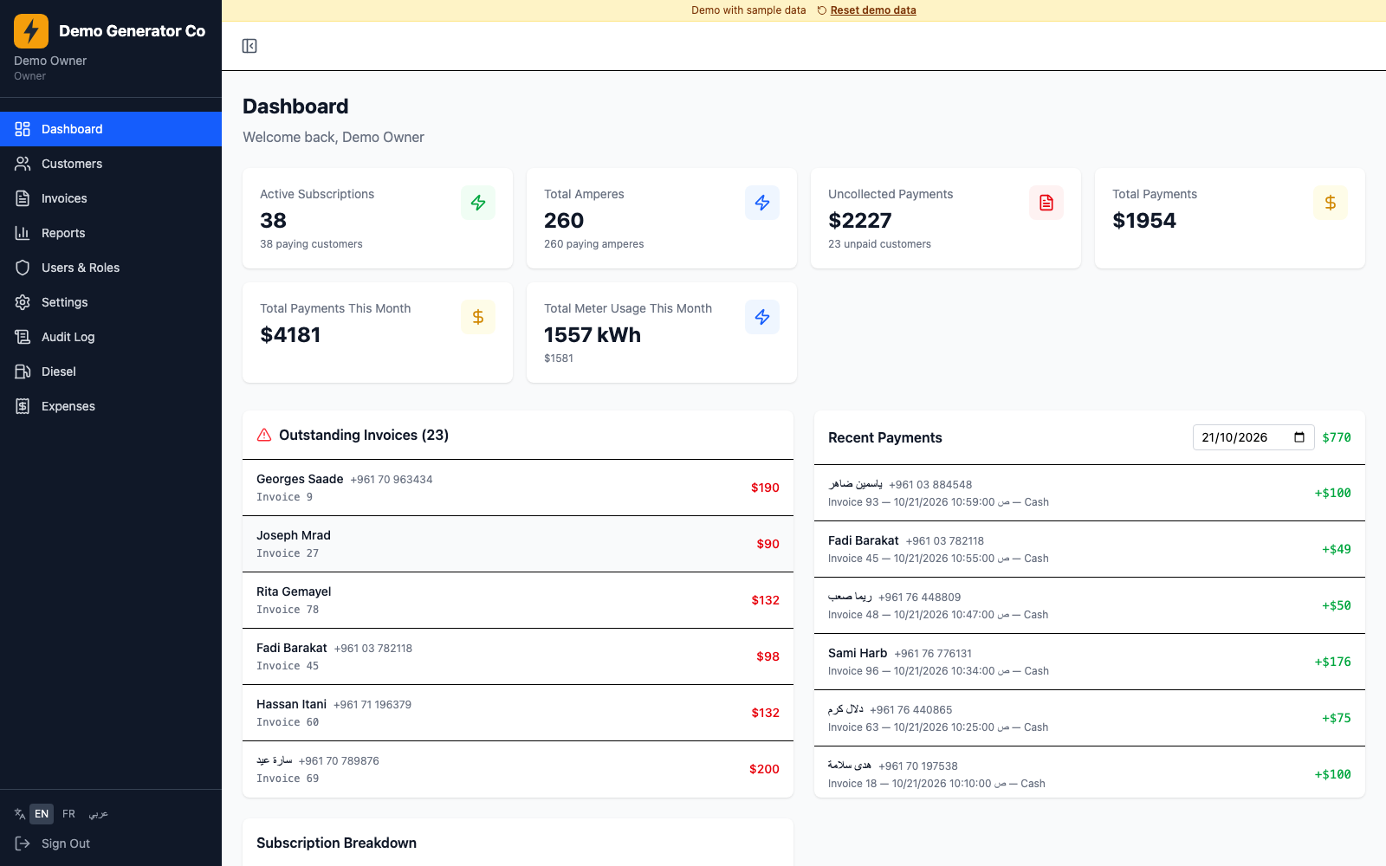Go to the Reports section
The width and height of the screenshot is (1386, 866).
111,233
